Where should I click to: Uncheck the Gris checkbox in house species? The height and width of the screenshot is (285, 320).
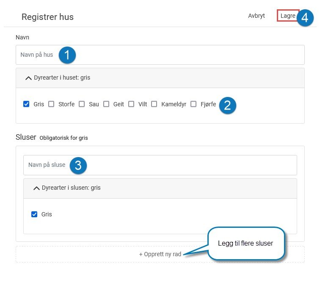pyautogui.click(x=26, y=104)
